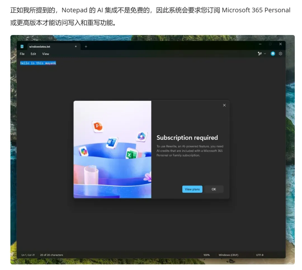Click the "Subscription required" heading

tap(187, 138)
